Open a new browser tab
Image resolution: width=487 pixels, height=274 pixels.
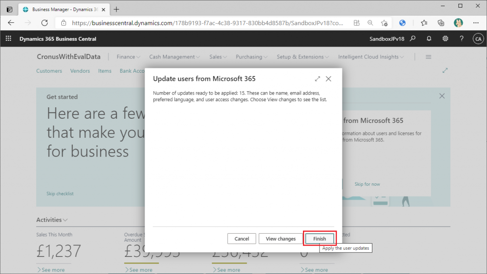coord(117,9)
